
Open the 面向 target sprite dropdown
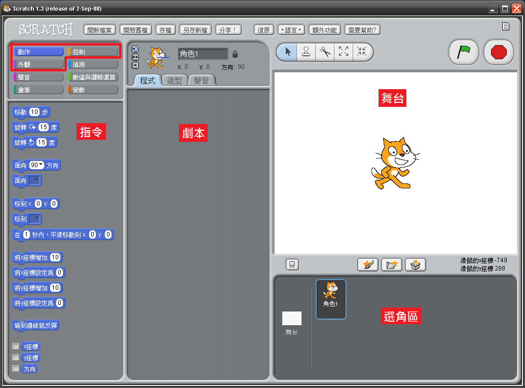(35, 180)
